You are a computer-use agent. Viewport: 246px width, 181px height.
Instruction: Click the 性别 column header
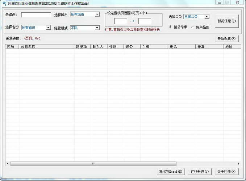click(x=116, y=47)
